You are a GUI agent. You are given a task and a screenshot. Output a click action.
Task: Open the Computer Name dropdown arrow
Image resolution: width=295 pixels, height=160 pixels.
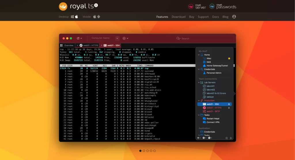pos(117,38)
